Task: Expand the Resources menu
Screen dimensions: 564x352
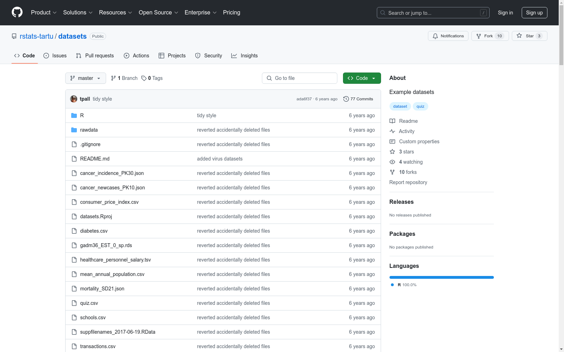Action: [x=116, y=12]
